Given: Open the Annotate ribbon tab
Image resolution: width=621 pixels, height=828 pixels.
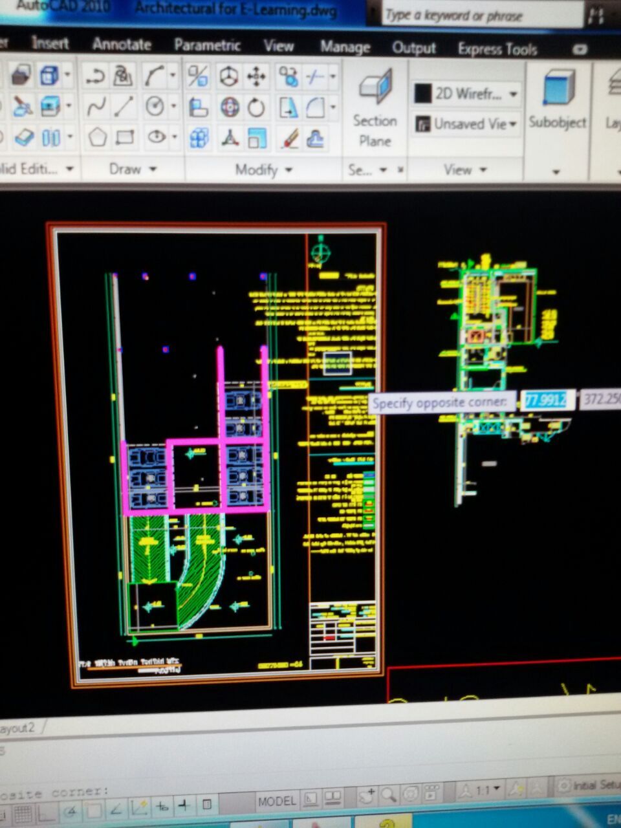Looking at the screenshot, I should click(122, 45).
